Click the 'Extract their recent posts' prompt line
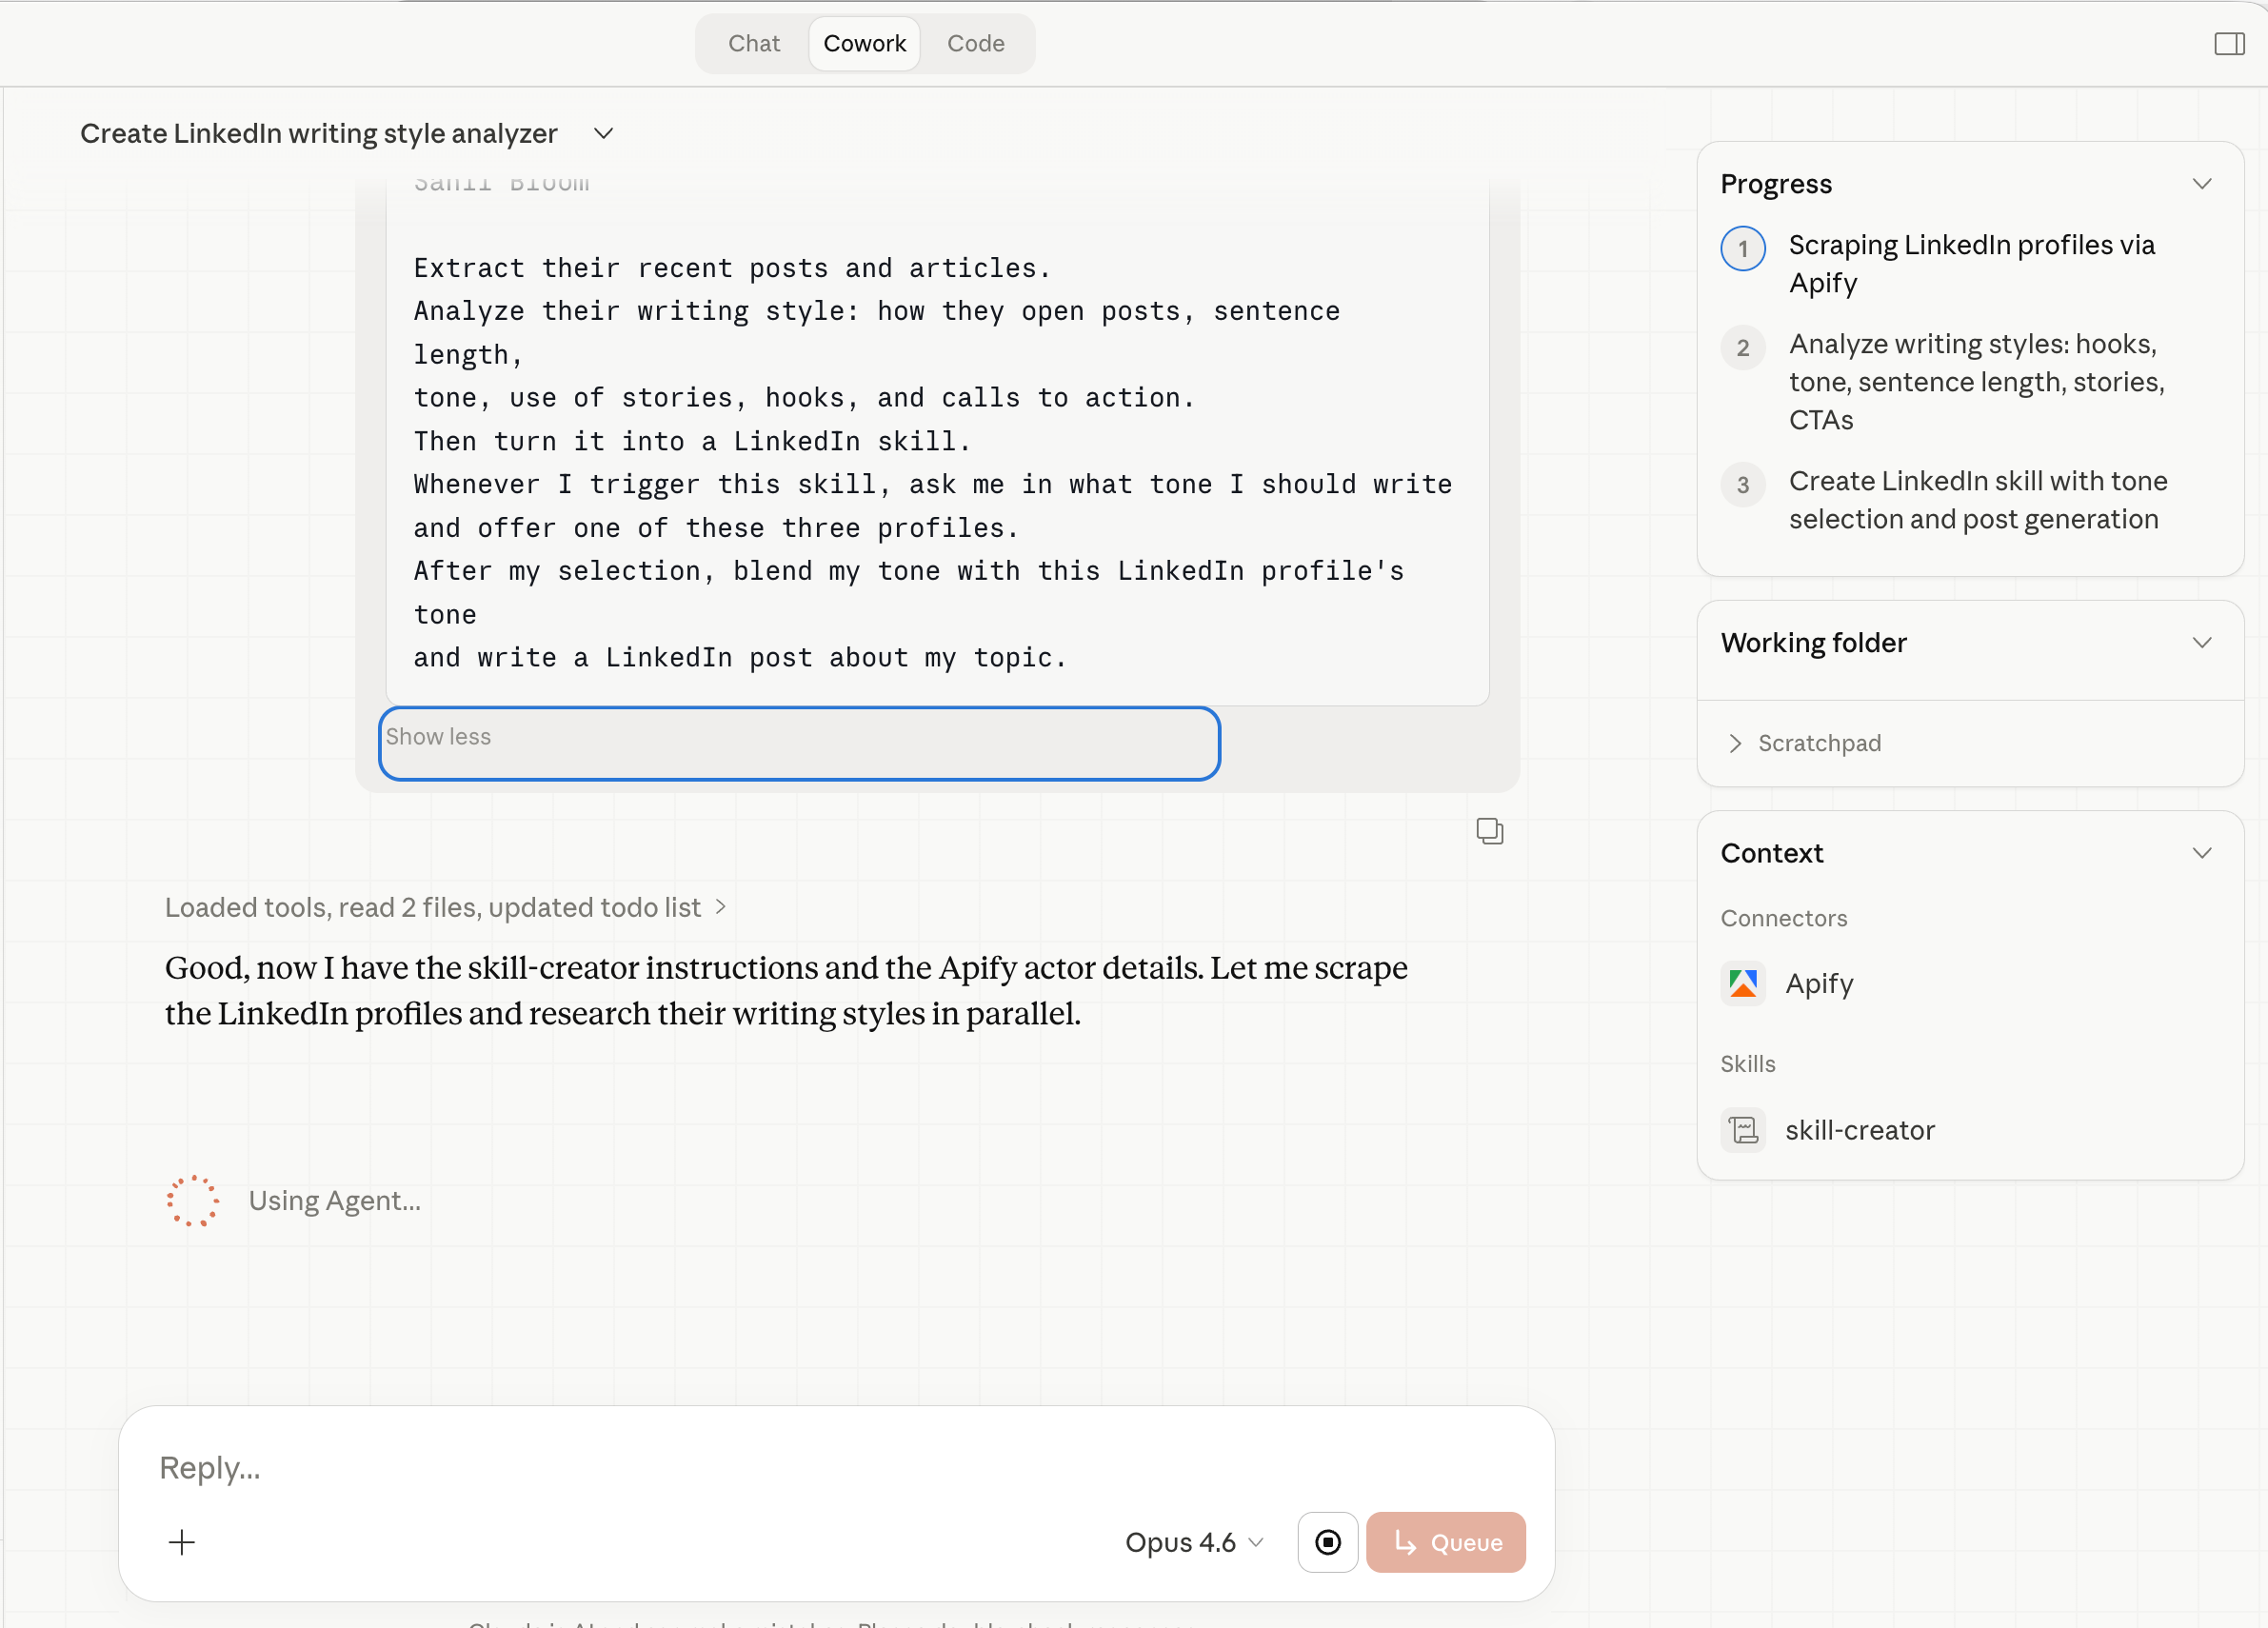The height and width of the screenshot is (1628, 2268). click(x=732, y=268)
